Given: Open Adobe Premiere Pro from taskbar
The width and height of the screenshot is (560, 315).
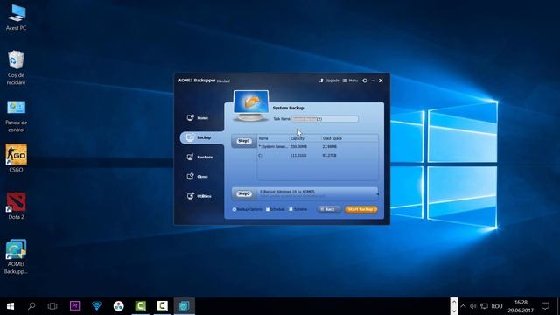Looking at the screenshot, I should coord(74,306).
